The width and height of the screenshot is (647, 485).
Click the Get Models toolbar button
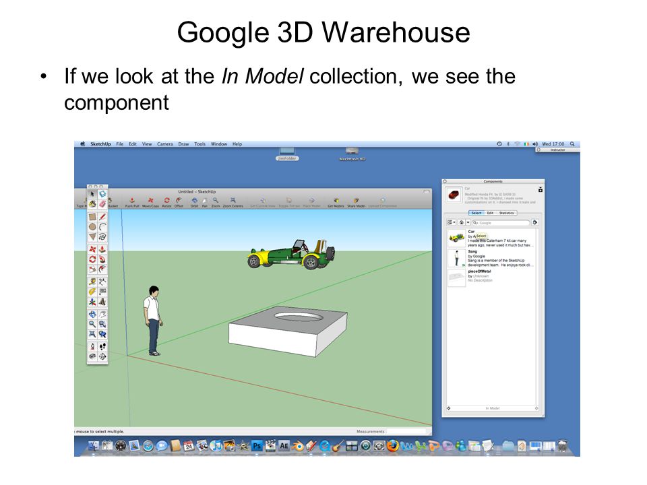pos(336,202)
